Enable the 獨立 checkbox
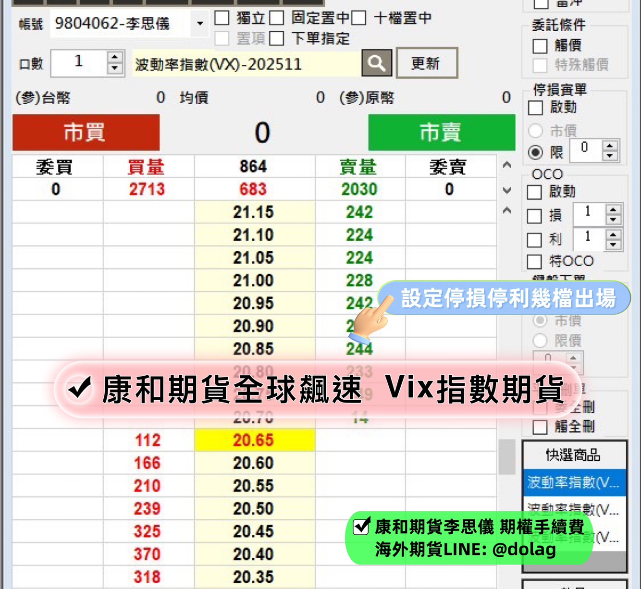Viewport: 641px width, 589px height. tap(222, 18)
